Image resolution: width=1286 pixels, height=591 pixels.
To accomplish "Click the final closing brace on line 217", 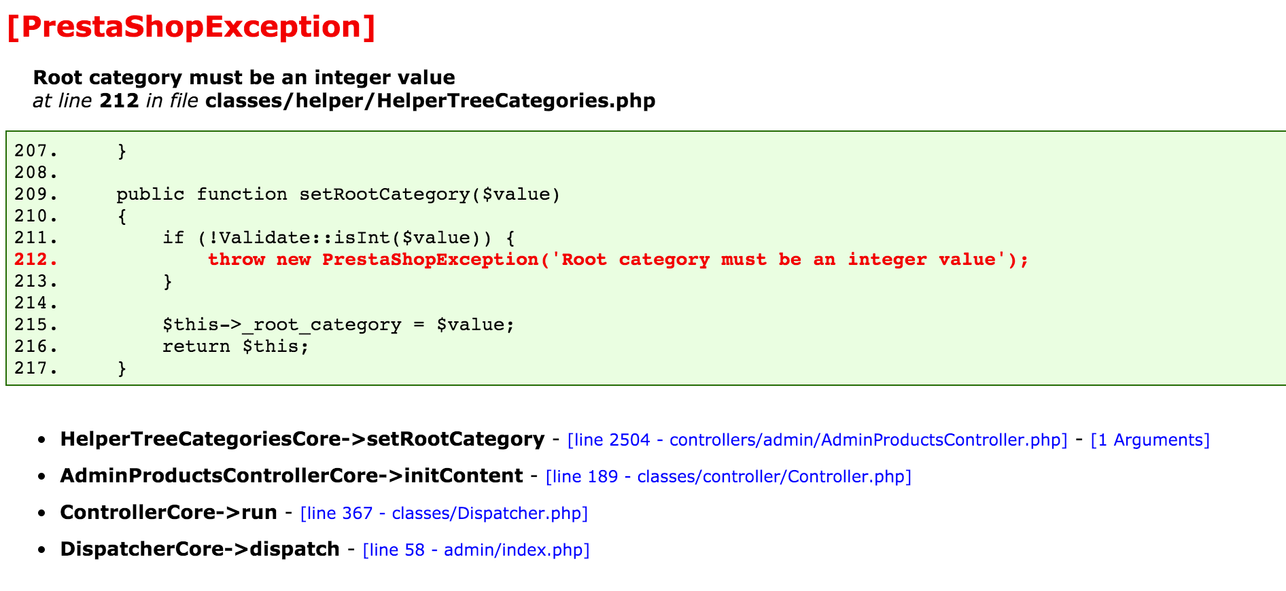I will click(x=122, y=368).
